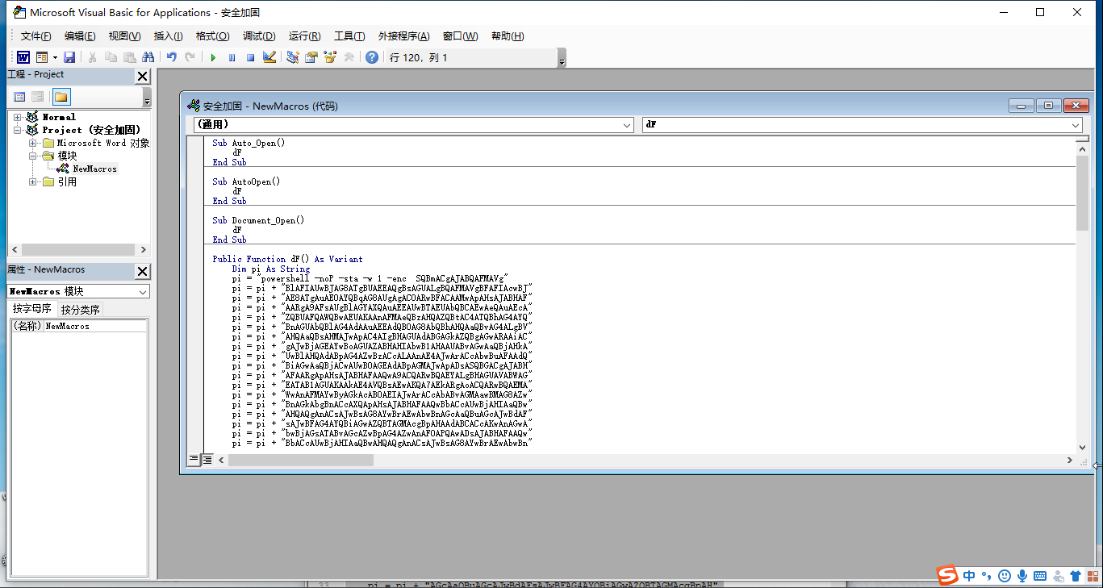Open the 工具(T) menu
The width and height of the screenshot is (1103, 588).
pos(349,36)
